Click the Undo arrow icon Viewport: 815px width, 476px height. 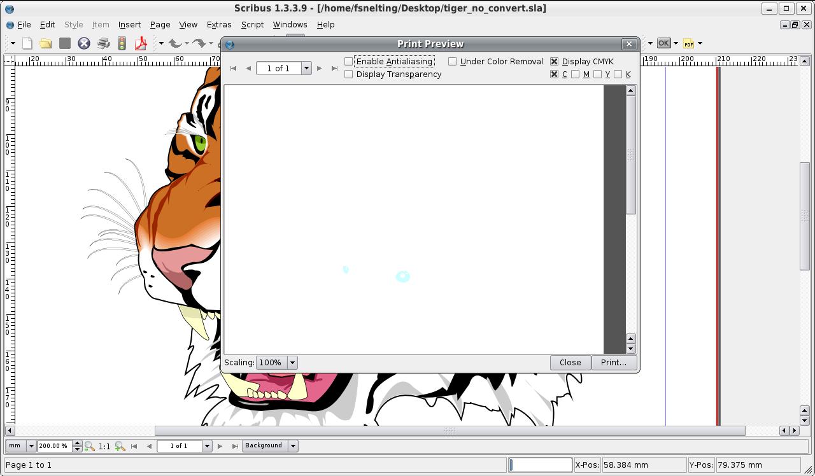(x=174, y=43)
